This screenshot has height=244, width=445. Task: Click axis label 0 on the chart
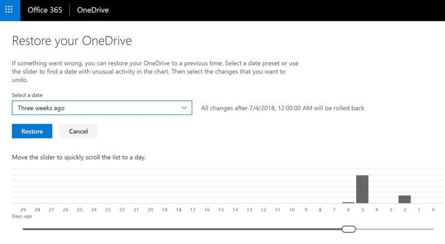tap(433, 210)
